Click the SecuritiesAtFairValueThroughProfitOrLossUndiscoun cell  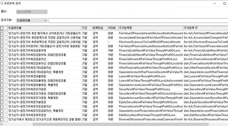[x=151, y=94]
